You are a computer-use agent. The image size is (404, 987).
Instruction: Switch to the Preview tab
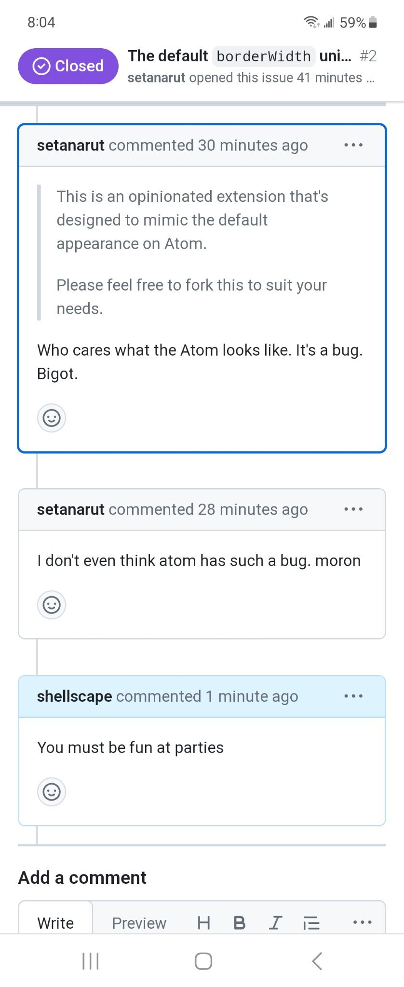(x=139, y=922)
